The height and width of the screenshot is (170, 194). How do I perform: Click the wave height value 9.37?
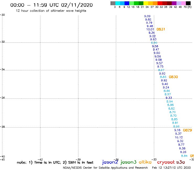178,134
